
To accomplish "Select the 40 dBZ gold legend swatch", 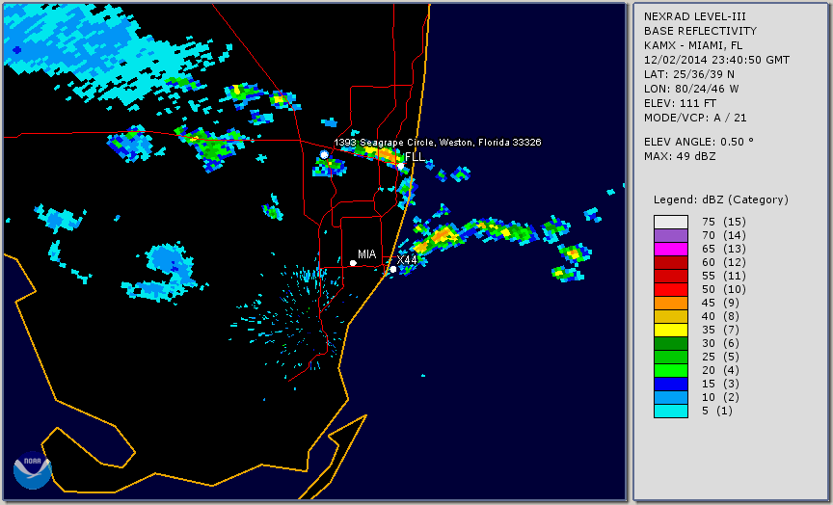I will (x=671, y=316).
